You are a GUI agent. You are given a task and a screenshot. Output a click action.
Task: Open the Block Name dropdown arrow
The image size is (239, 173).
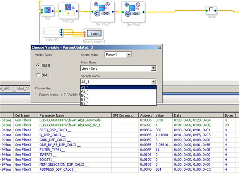pyautogui.click(x=153, y=68)
